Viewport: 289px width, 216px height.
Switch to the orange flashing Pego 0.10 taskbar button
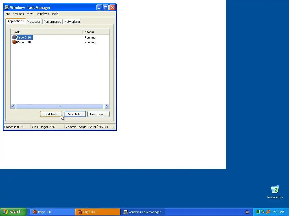click(x=97, y=212)
